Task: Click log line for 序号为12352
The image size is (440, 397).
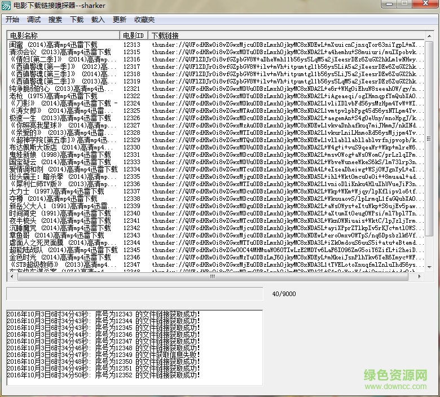Action: click(103, 375)
